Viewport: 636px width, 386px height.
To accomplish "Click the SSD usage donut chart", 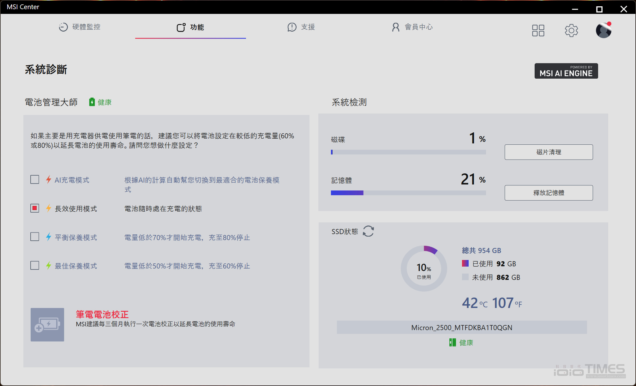I will tap(424, 268).
